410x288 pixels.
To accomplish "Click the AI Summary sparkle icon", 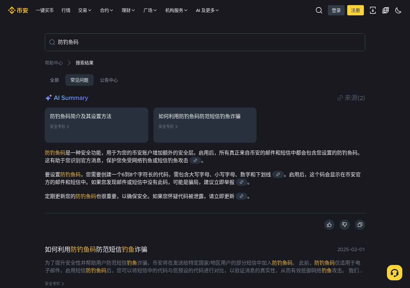I will click(48, 98).
